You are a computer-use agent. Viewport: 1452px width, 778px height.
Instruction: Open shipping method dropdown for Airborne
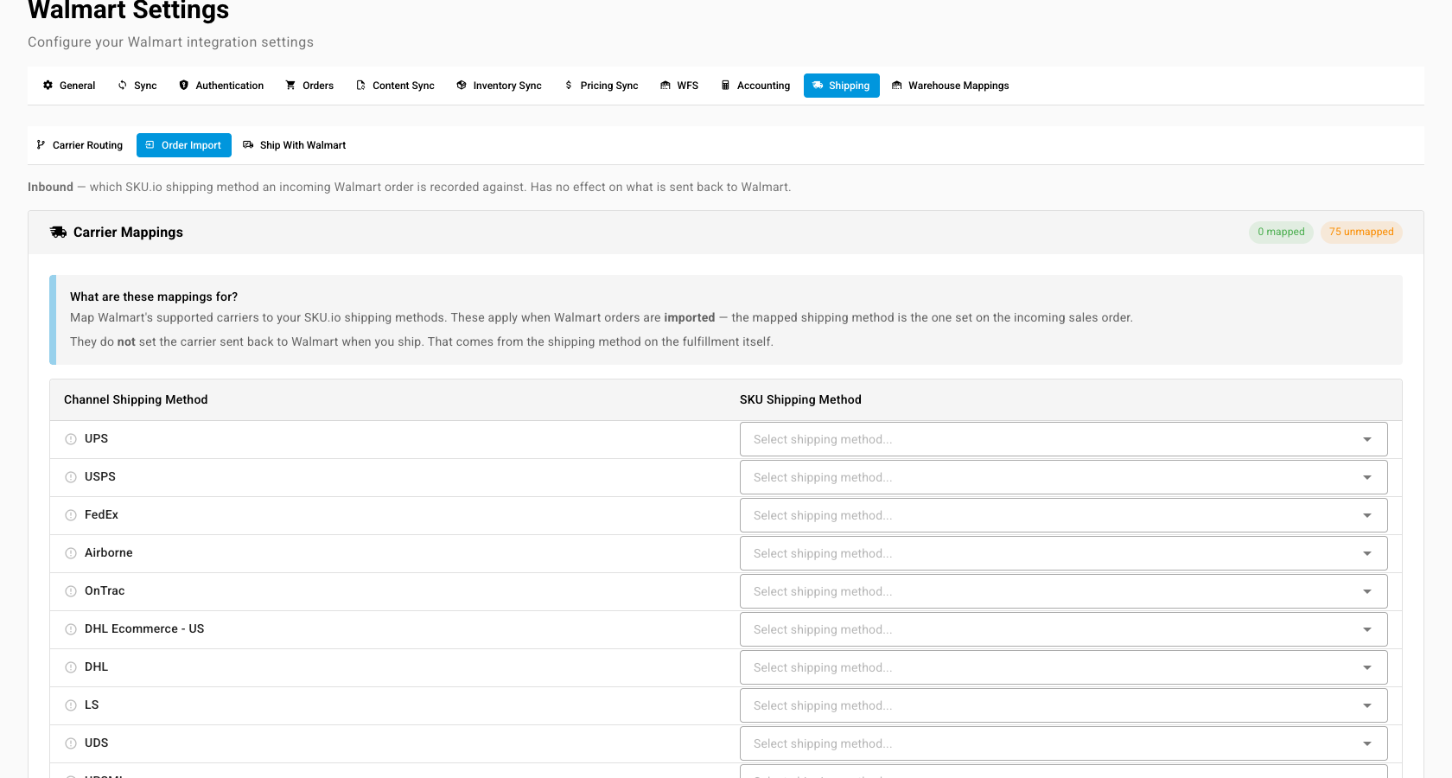click(1063, 553)
